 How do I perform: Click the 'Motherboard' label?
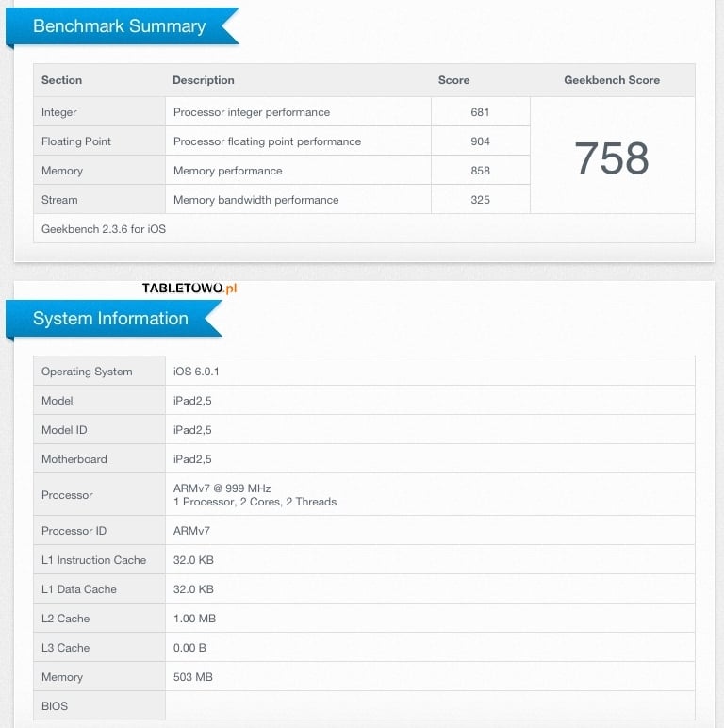tap(74, 459)
